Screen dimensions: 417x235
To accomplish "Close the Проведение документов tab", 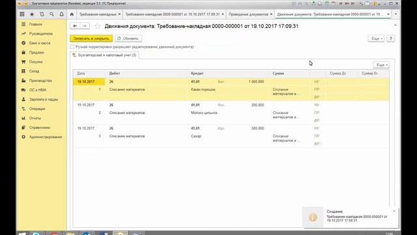I will tap(271, 14).
